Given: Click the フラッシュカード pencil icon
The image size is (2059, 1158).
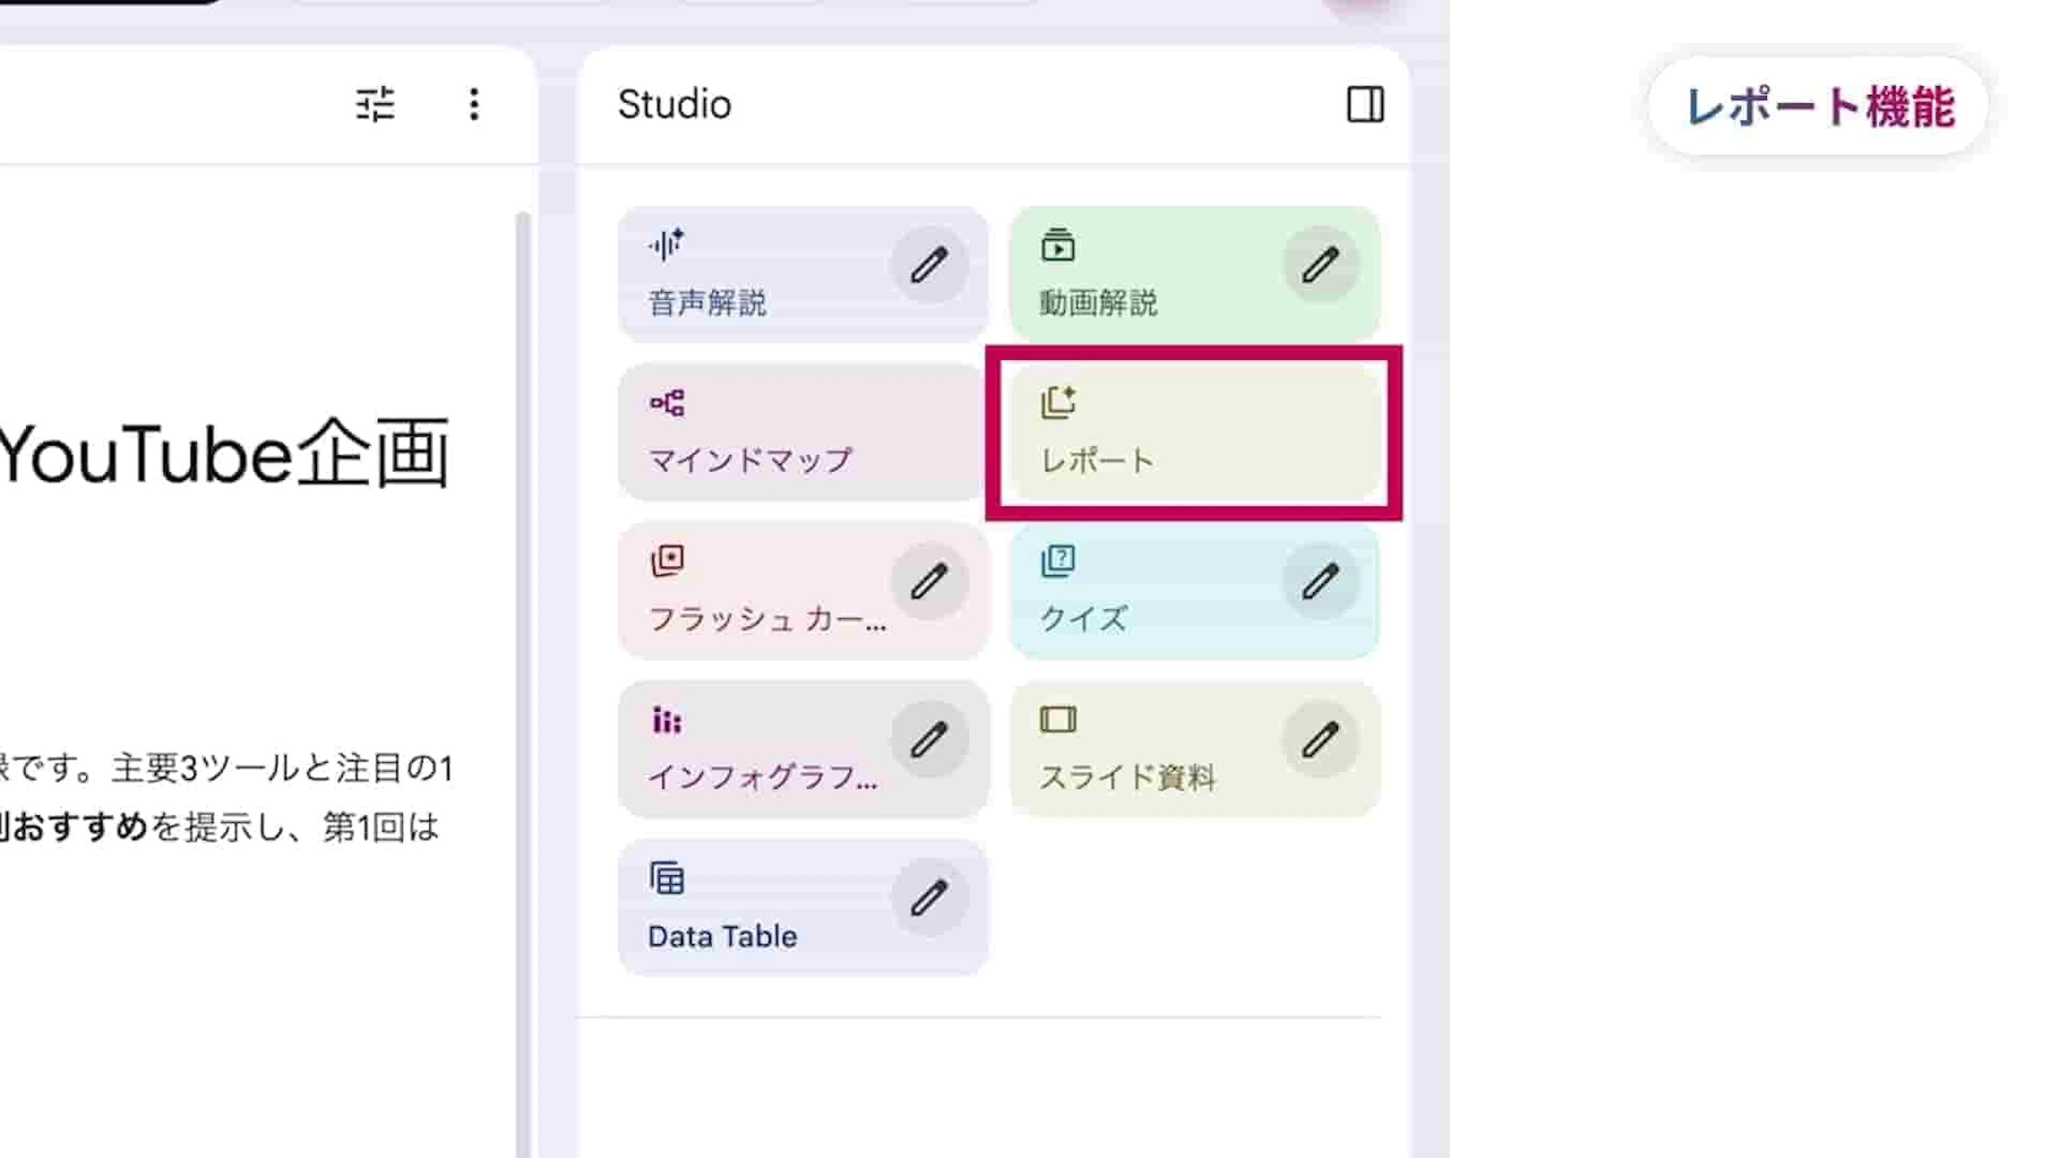Looking at the screenshot, I should pos(929,581).
